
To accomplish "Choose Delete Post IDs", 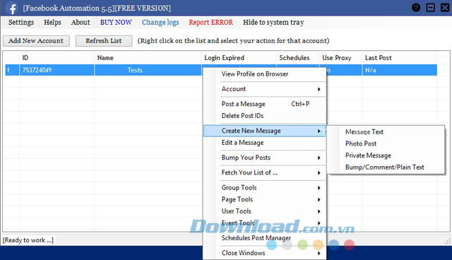I will point(265,116).
